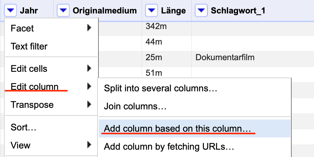This screenshot has width=314, height=157.
Task: Expand the View submenu
Action: tap(51, 145)
